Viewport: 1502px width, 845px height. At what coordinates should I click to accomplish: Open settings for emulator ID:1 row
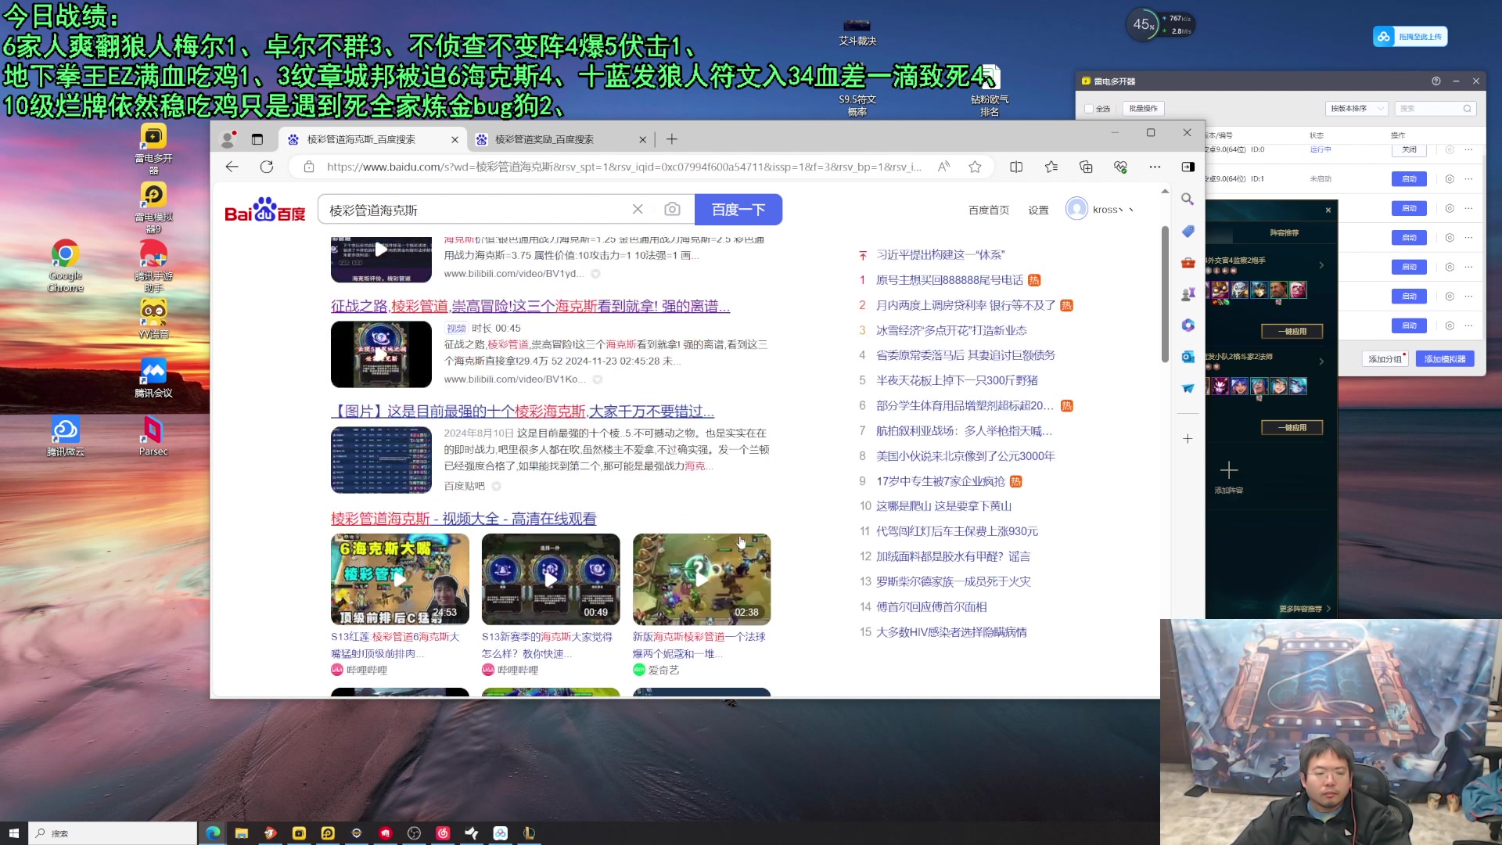pos(1450,179)
